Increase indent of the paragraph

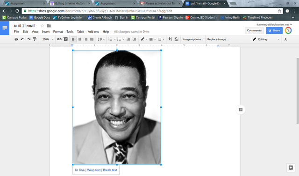click(134, 39)
